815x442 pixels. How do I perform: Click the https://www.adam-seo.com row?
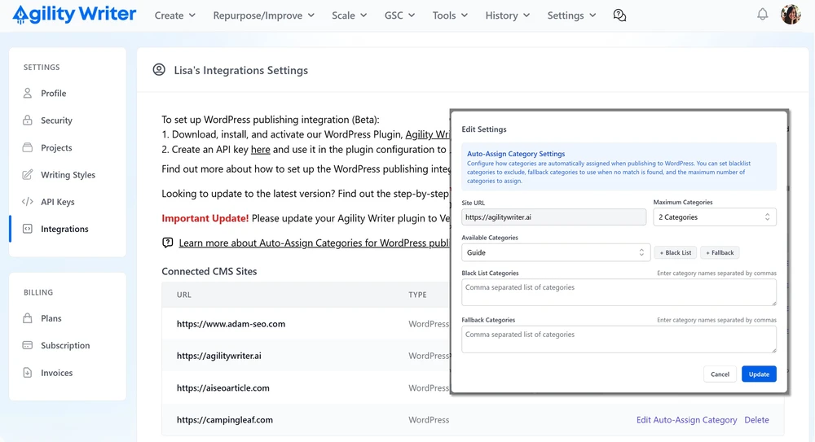tap(231, 324)
